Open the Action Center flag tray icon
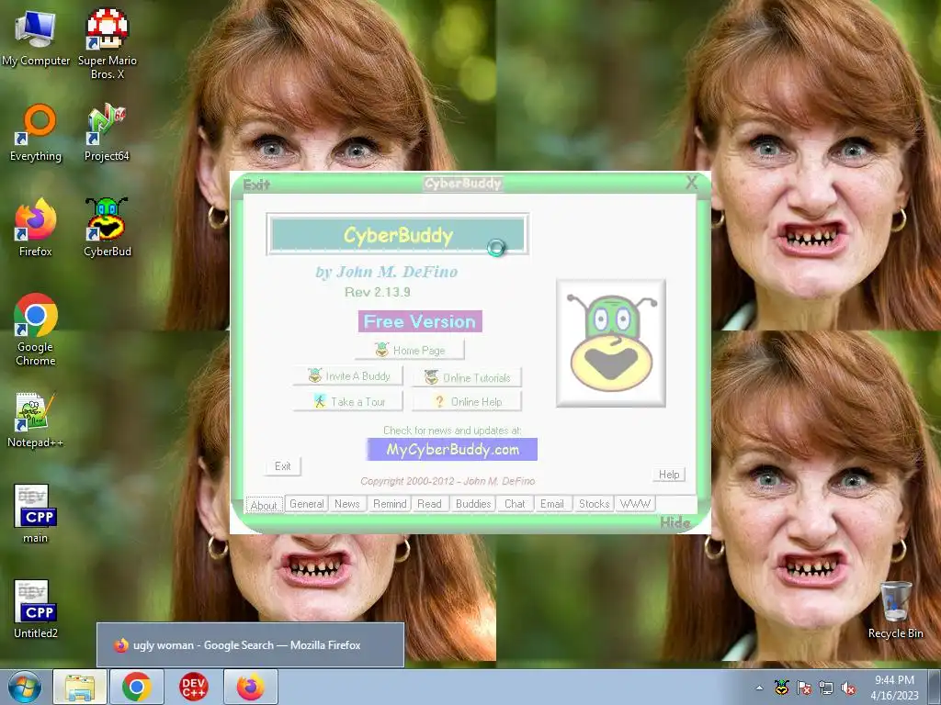The height and width of the screenshot is (705, 941). (x=803, y=688)
